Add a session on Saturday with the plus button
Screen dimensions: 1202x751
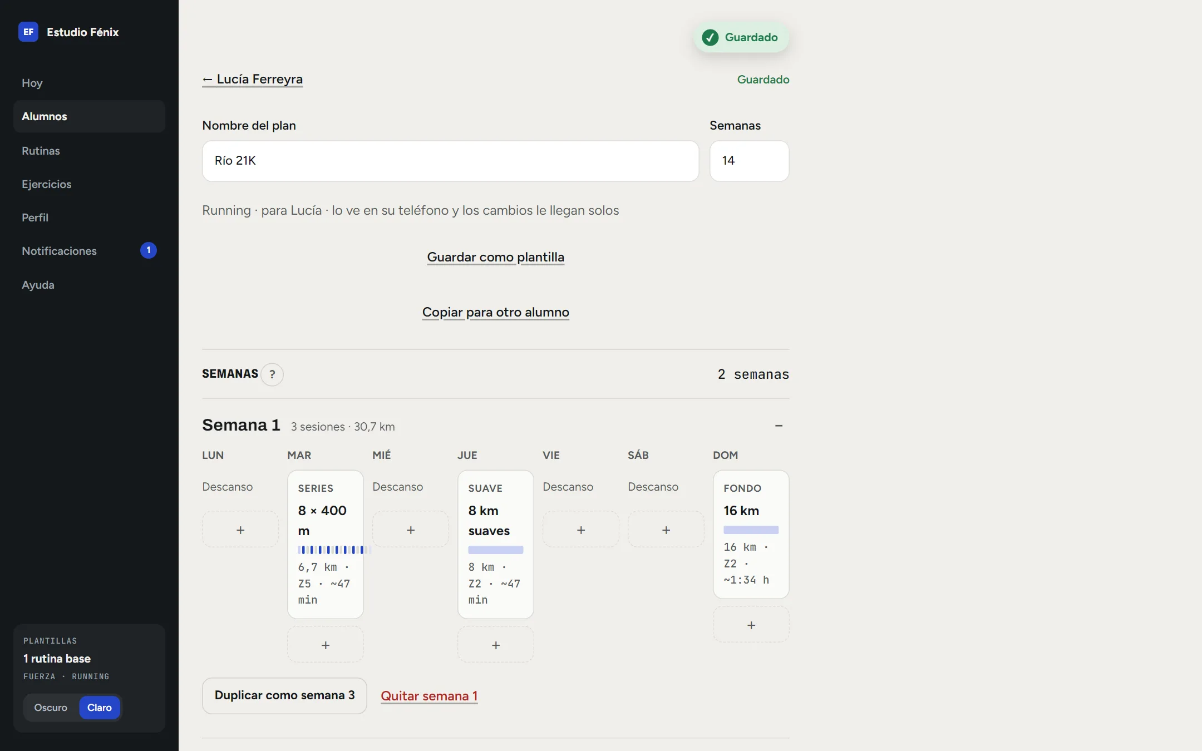[666, 530]
